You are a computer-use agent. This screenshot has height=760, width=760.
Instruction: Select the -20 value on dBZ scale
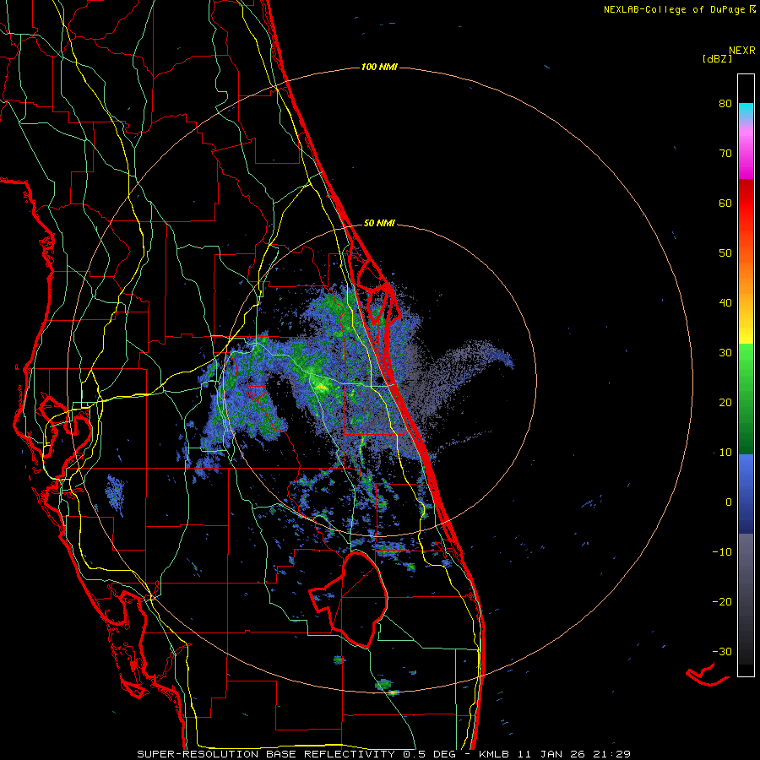tap(722, 602)
